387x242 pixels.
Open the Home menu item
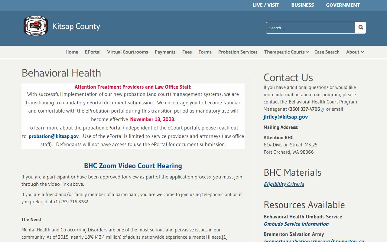pos(72,52)
